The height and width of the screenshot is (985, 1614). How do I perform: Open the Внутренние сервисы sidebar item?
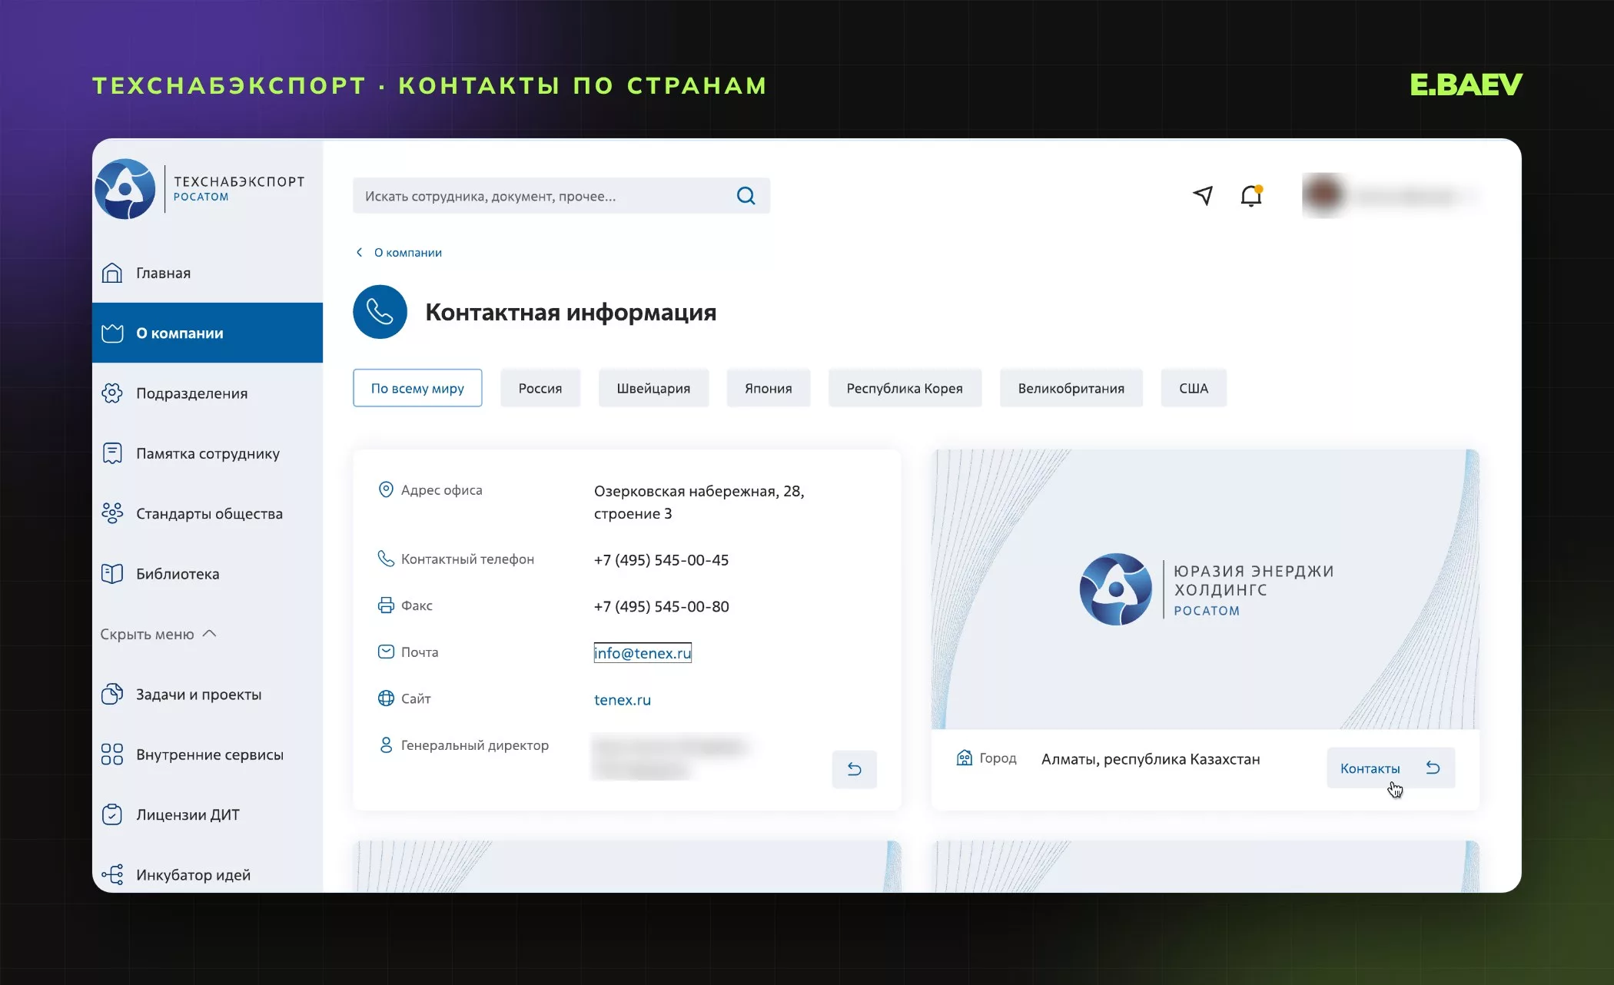pos(208,755)
